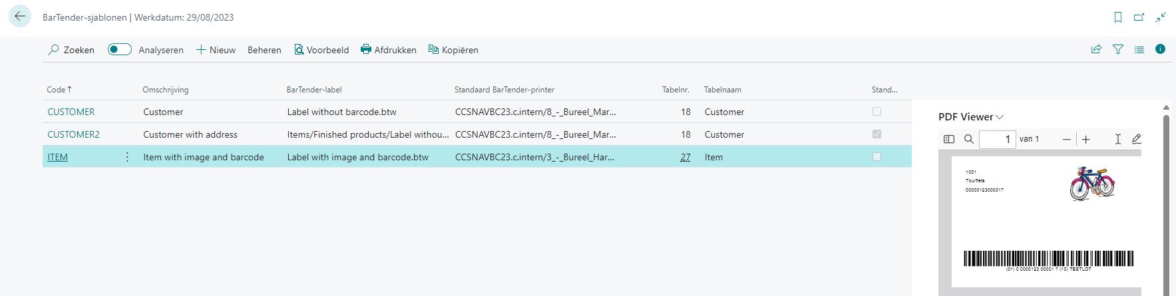This screenshot has height=296, width=1176.
Task: Expand the PDF Viewer dropdown chevron
Action: click(1000, 117)
